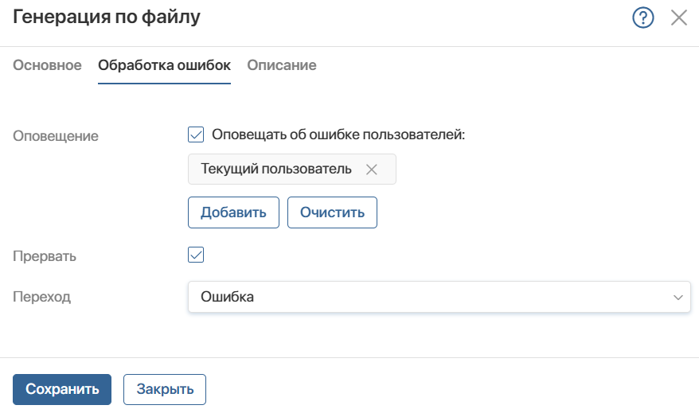Click the chevron arrow of the Переход combo box

point(678,297)
